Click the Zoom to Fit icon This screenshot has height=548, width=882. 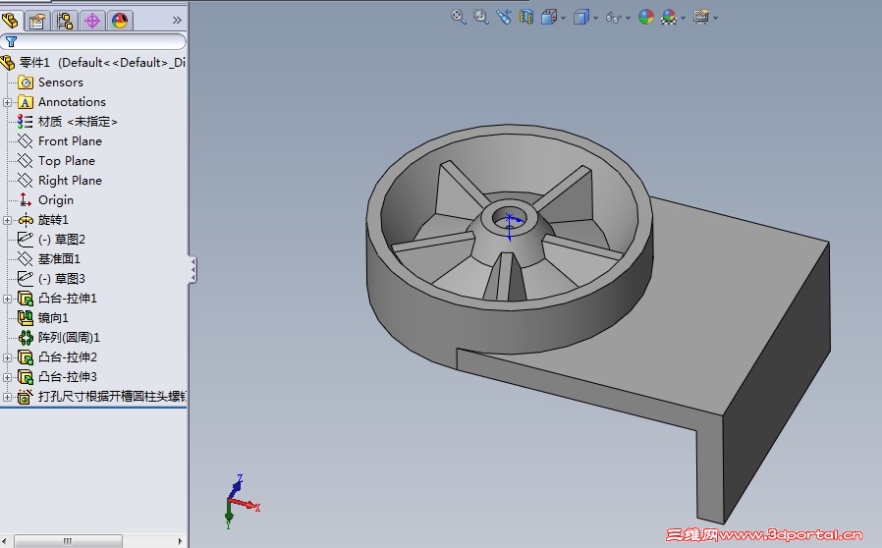[459, 17]
